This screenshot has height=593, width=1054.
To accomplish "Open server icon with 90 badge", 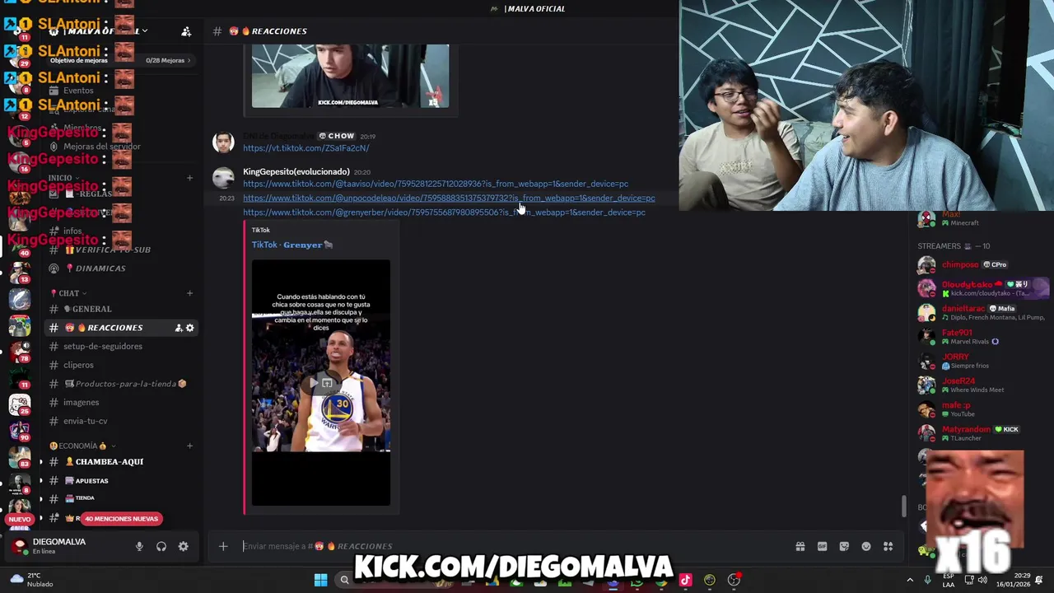I will (20, 430).
